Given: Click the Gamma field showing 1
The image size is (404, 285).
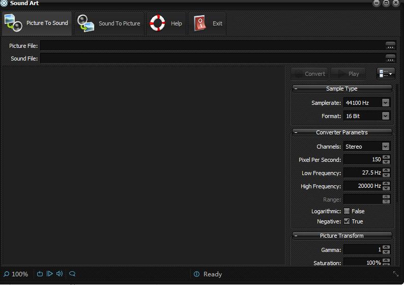Looking at the screenshot, I should tap(363, 250).
